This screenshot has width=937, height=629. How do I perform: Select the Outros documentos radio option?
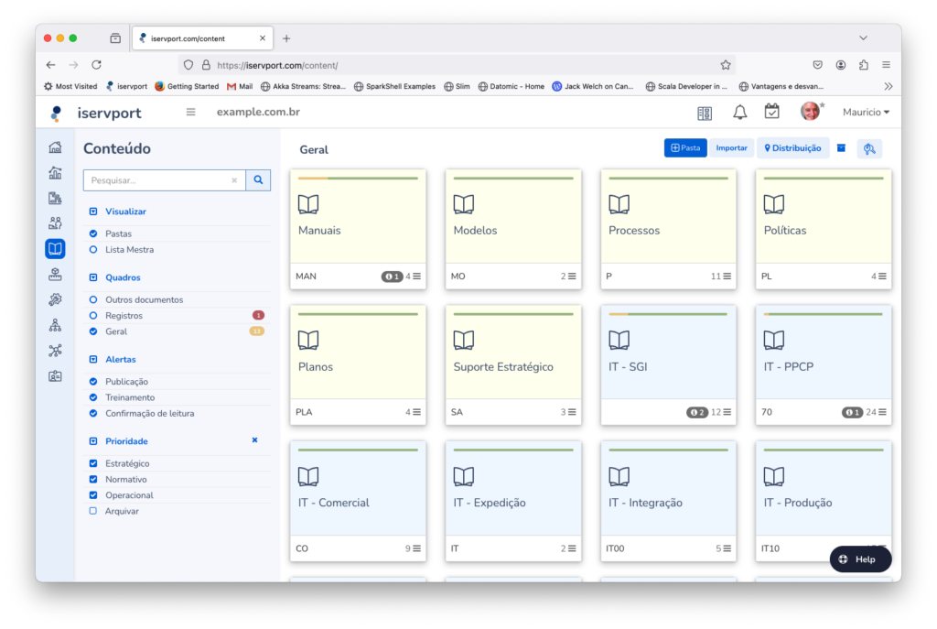pyautogui.click(x=93, y=299)
